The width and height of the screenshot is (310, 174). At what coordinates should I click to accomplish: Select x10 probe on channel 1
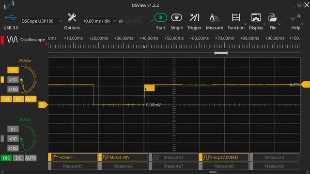[13, 139]
